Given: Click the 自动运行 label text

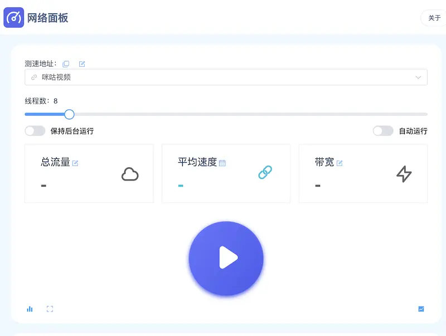Looking at the screenshot, I should pyautogui.click(x=413, y=131).
